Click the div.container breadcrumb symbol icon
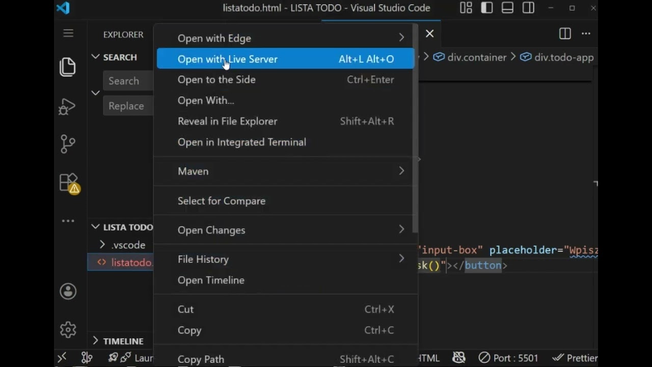 tap(439, 57)
